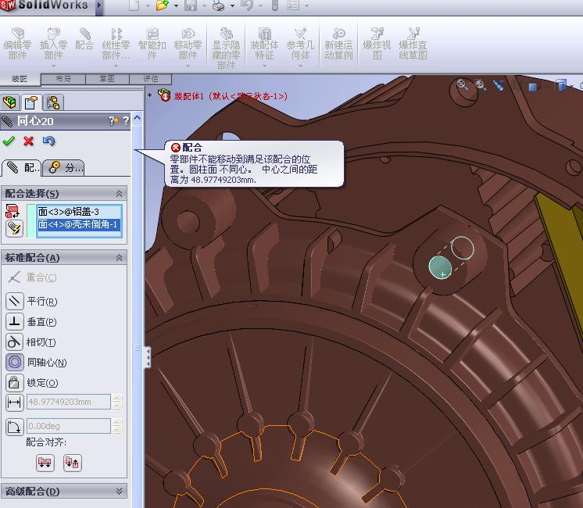Choose the 相切(T) tangent mate
Screen dimensions: 583x508
pos(31,342)
